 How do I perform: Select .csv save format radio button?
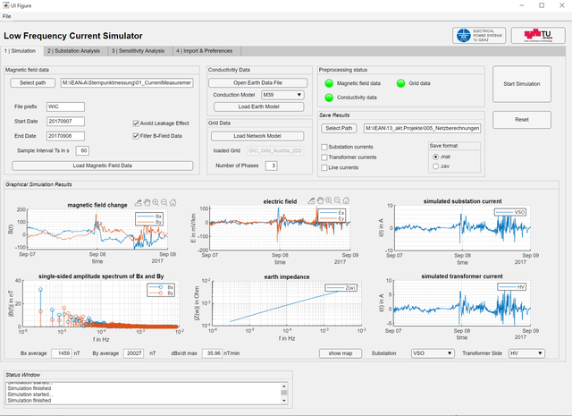pyautogui.click(x=435, y=166)
